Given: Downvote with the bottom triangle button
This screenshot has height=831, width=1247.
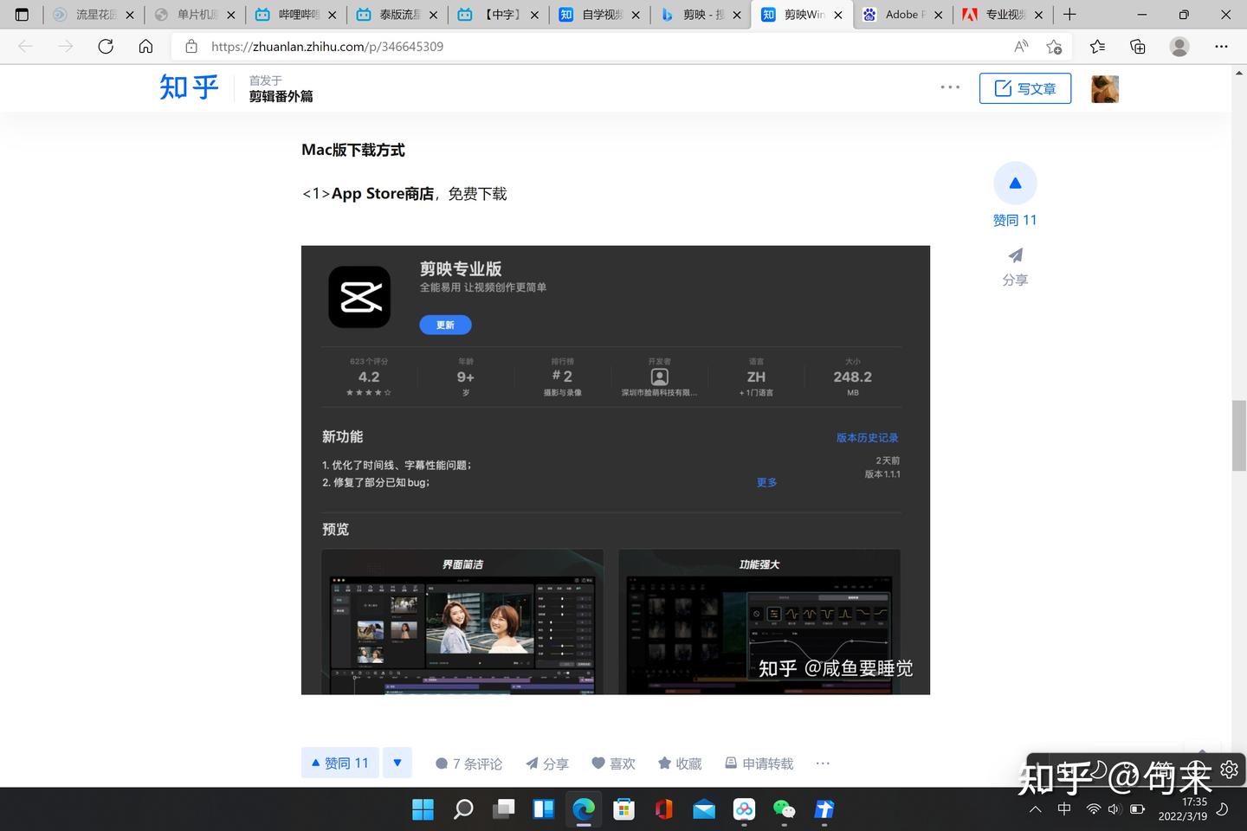Looking at the screenshot, I should pos(397,763).
